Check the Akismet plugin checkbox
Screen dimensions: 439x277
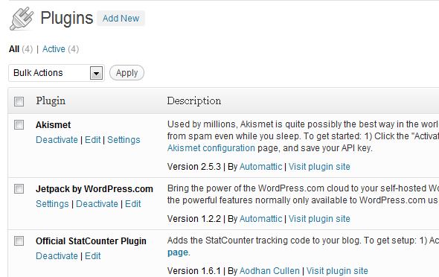(x=19, y=124)
